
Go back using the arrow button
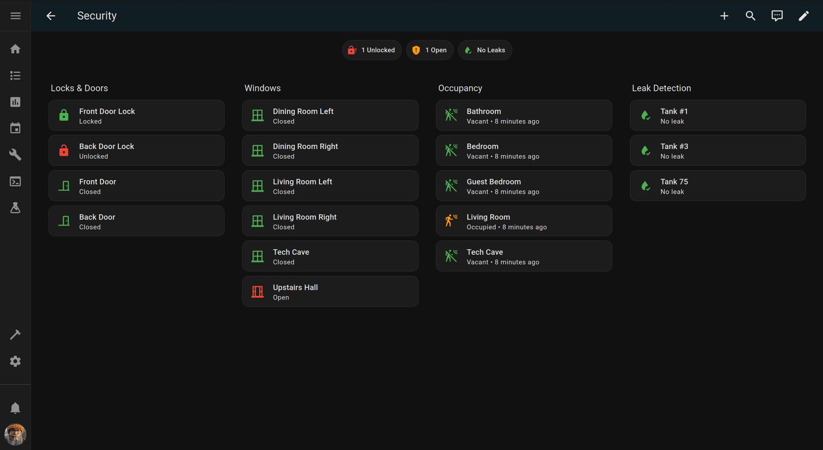(50, 16)
